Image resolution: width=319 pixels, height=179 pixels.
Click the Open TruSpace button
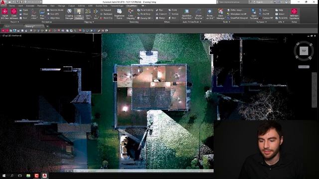[x=254, y=14]
